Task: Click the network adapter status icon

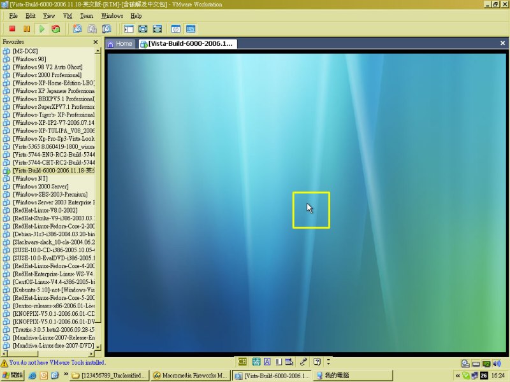Action: tap(486, 364)
